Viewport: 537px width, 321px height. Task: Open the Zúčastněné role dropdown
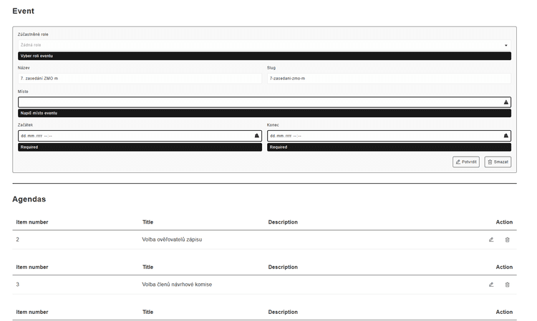coord(264,45)
